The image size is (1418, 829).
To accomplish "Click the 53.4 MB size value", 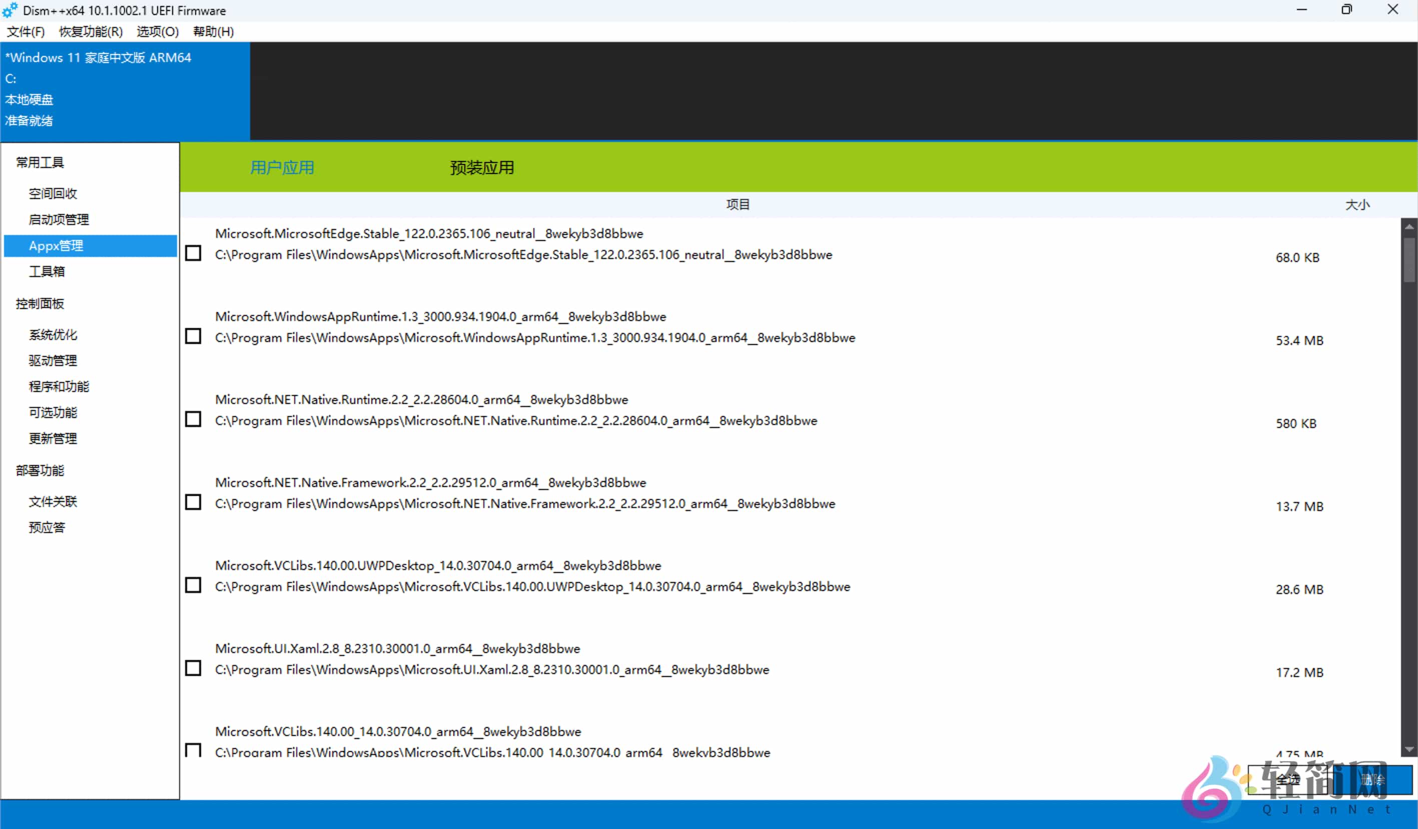I will coord(1299,340).
